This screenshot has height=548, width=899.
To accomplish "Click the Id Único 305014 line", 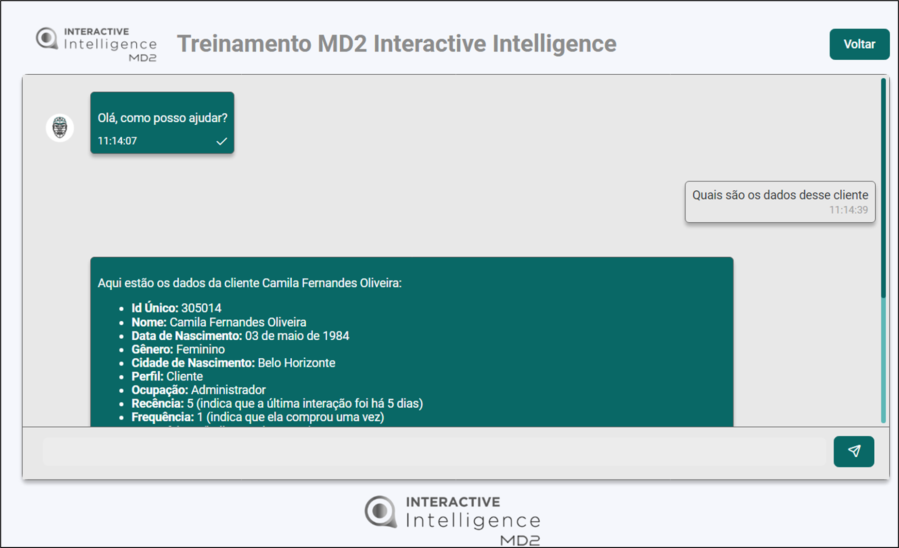I will tap(176, 308).
